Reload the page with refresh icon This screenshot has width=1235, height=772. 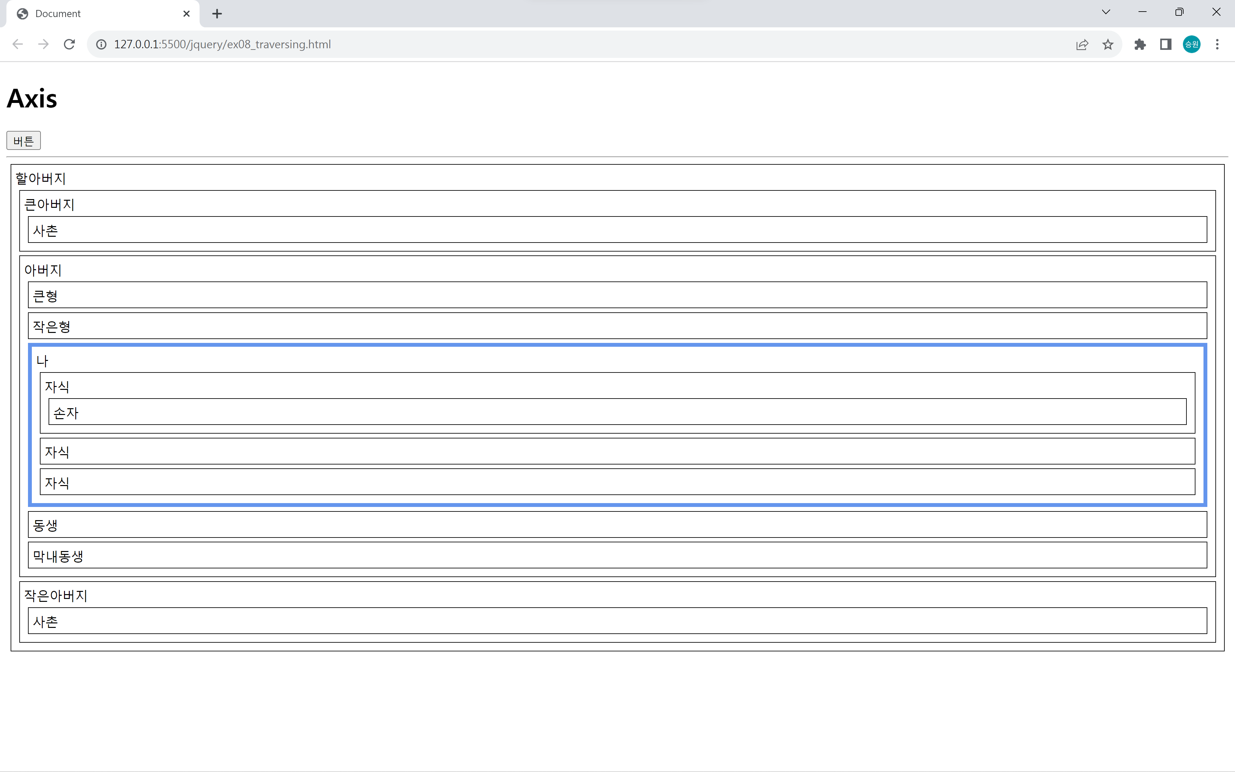[x=69, y=44]
